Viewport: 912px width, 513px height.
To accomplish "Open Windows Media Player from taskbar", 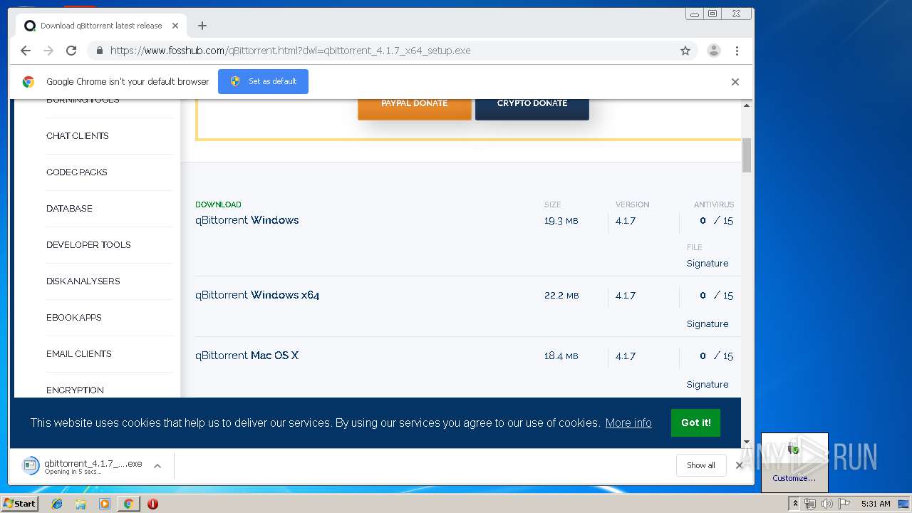I will (105, 504).
